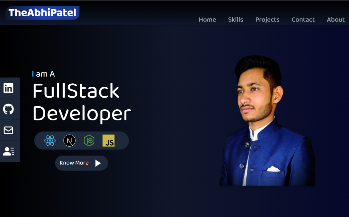Click the TheAbhiPatel logo

(42, 13)
